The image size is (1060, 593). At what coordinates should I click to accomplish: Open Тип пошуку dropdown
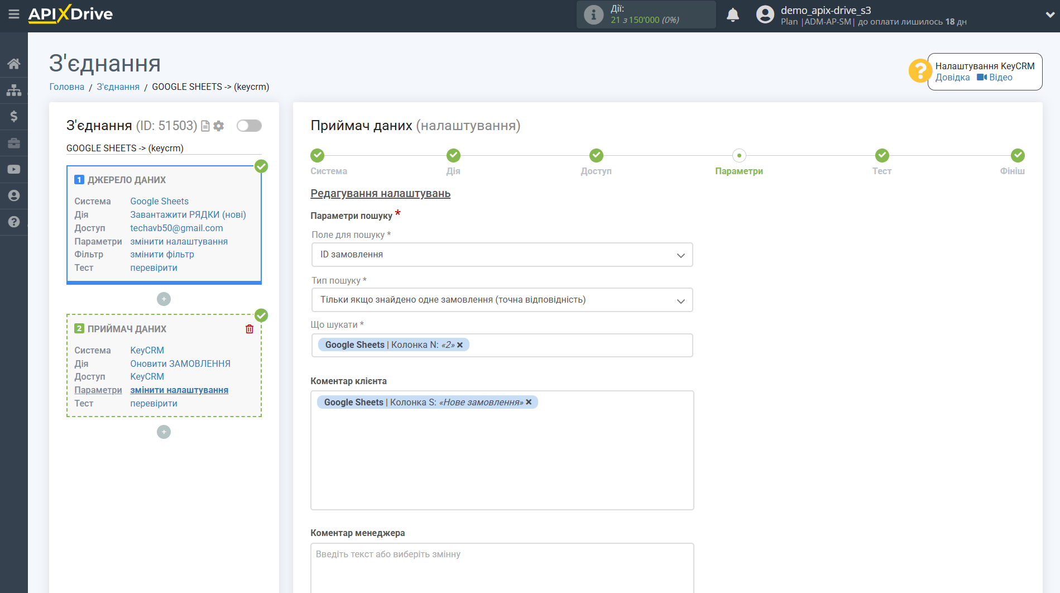point(502,300)
